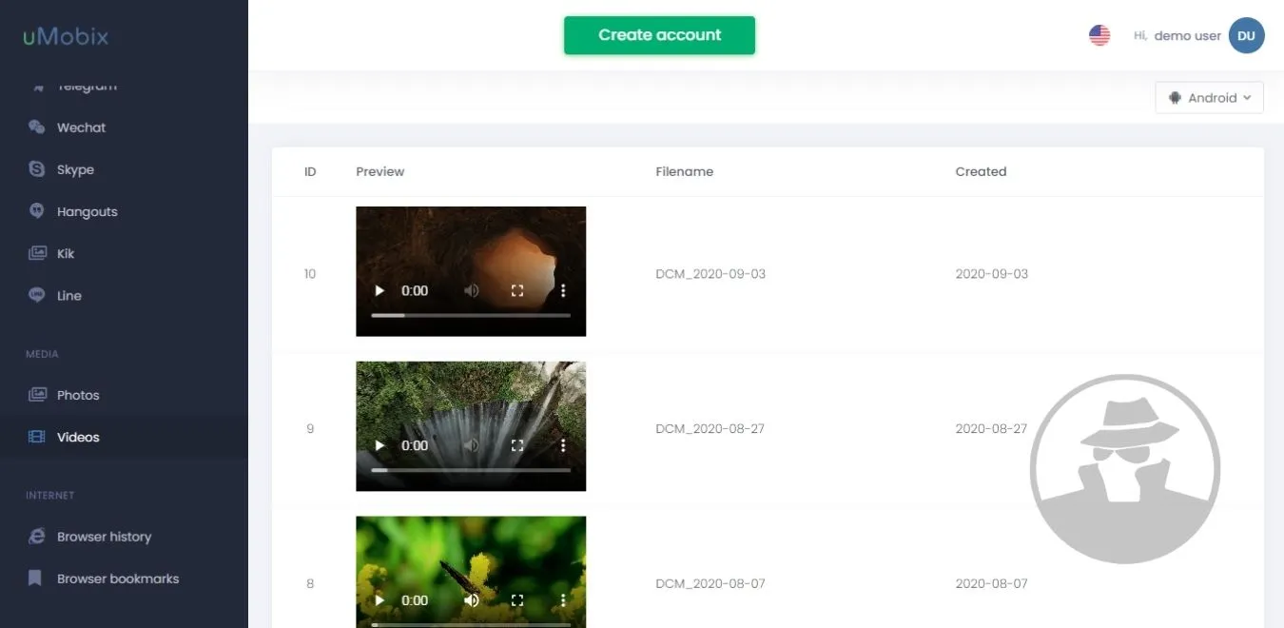The width and height of the screenshot is (1284, 628).
Task: Click ID cell 10
Action: pos(310,274)
